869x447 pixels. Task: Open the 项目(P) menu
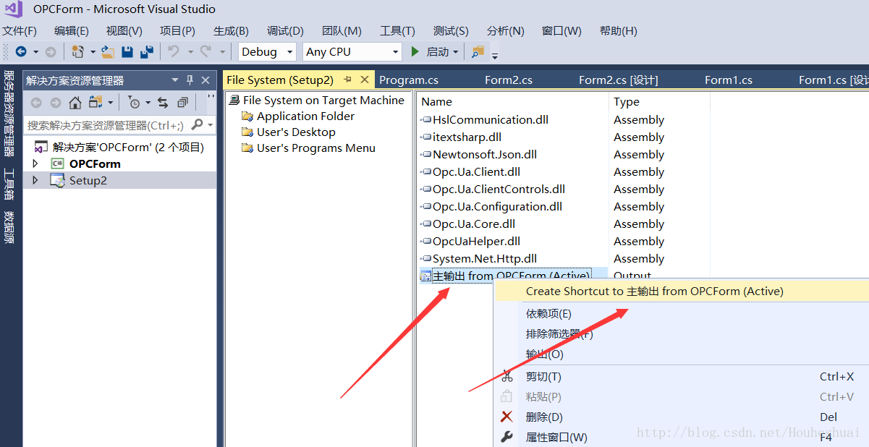tap(178, 31)
